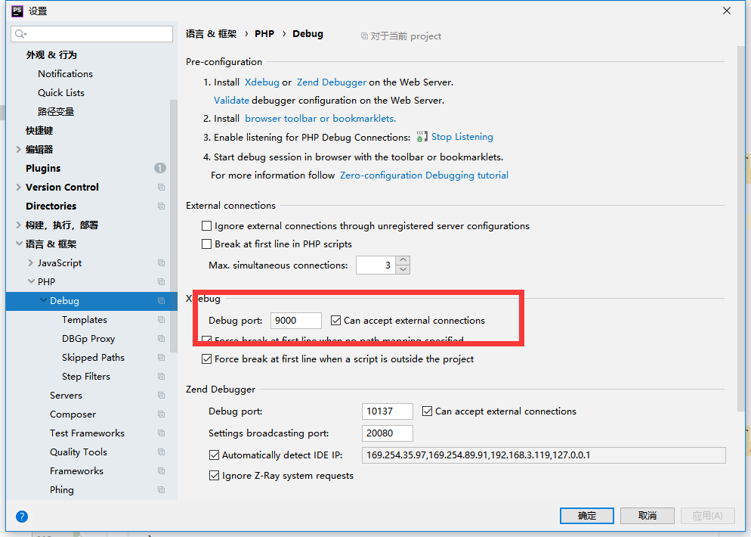Click the project-level icon beside Step Filters
This screenshot has height=537, width=751.
pyautogui.click(x=162, y=377)
